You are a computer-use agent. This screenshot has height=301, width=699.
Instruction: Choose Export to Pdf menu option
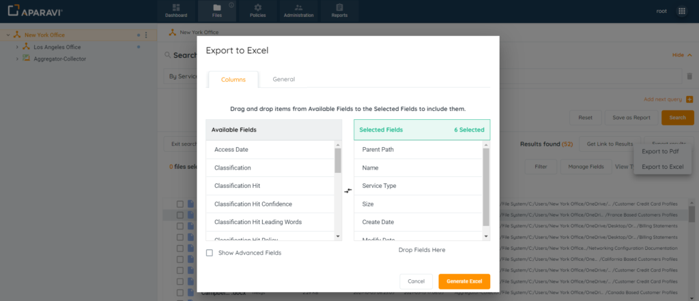click(659, 152)
